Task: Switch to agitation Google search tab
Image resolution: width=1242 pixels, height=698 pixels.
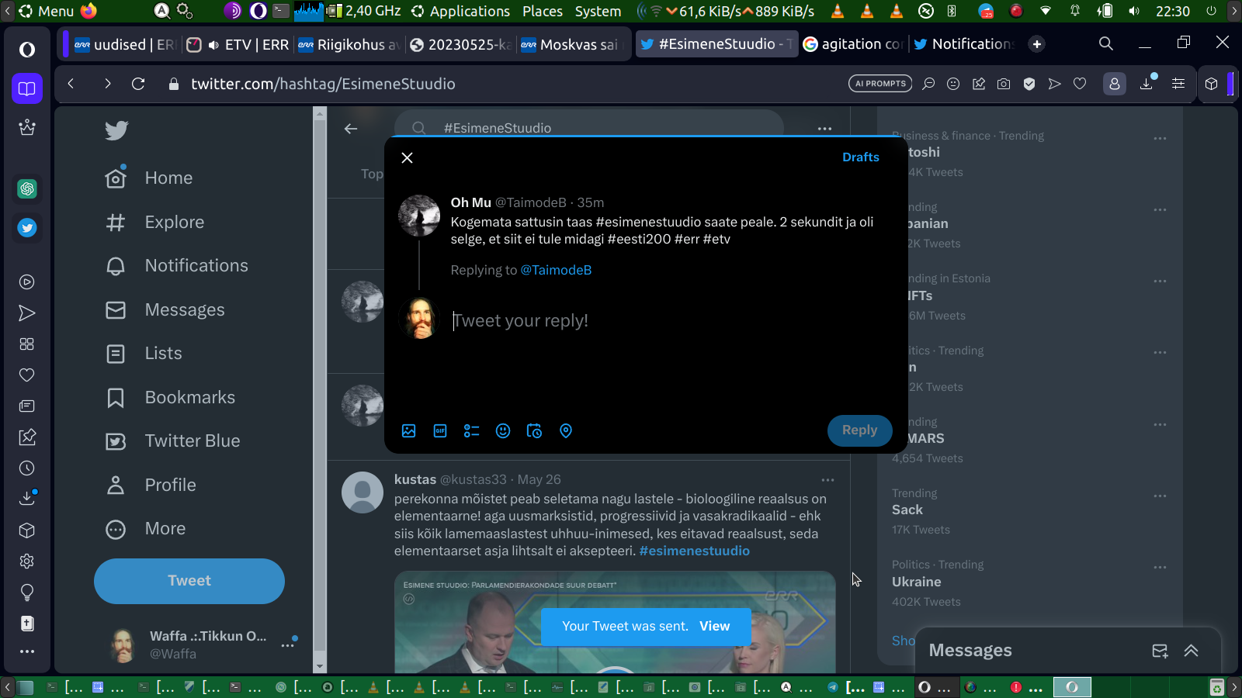Action: click(x=852, y=44)
